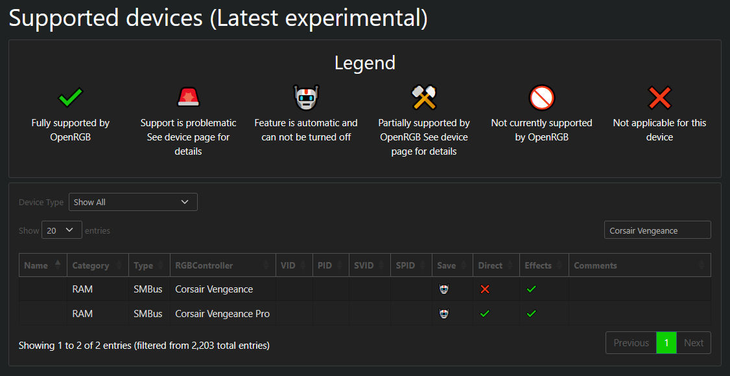Click the Corsair Vengeance Pro controller name cell
This screenshot has width=730, height=376.
[x=222, y=314]
